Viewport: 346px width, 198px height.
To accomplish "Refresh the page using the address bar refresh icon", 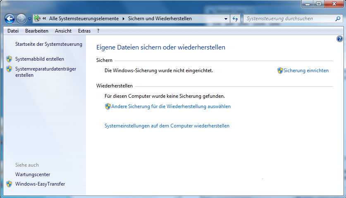I will [x=235, y=19].
